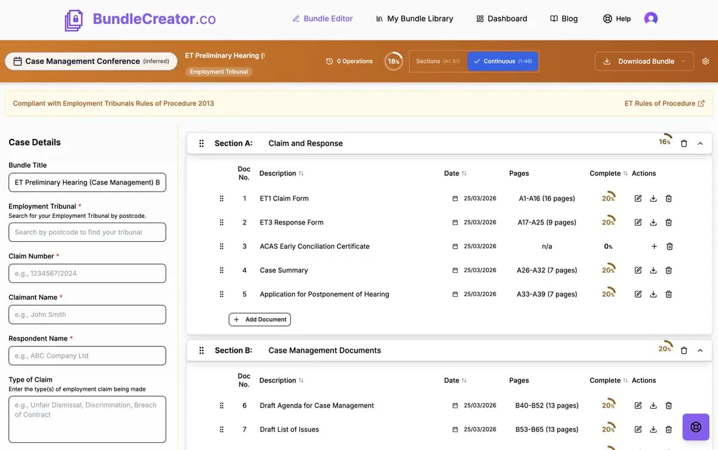Screen dimensions: 718x450
Task: Click the Respondent Name input field
Action: pyautogui.click(x=87, y=355)
